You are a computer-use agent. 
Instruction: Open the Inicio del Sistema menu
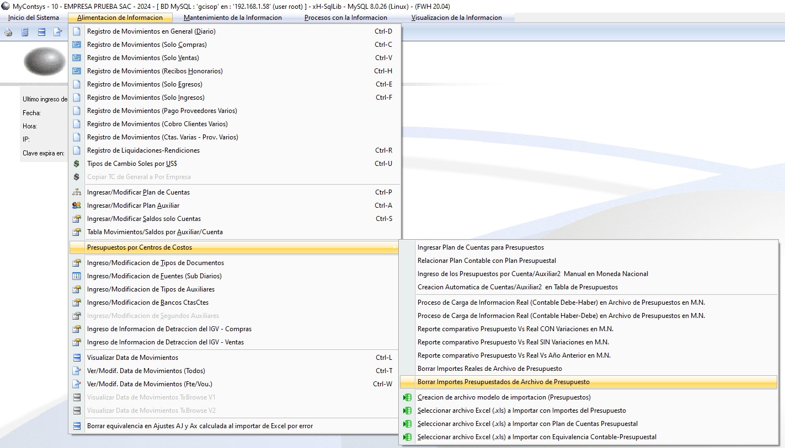[34, 18]
